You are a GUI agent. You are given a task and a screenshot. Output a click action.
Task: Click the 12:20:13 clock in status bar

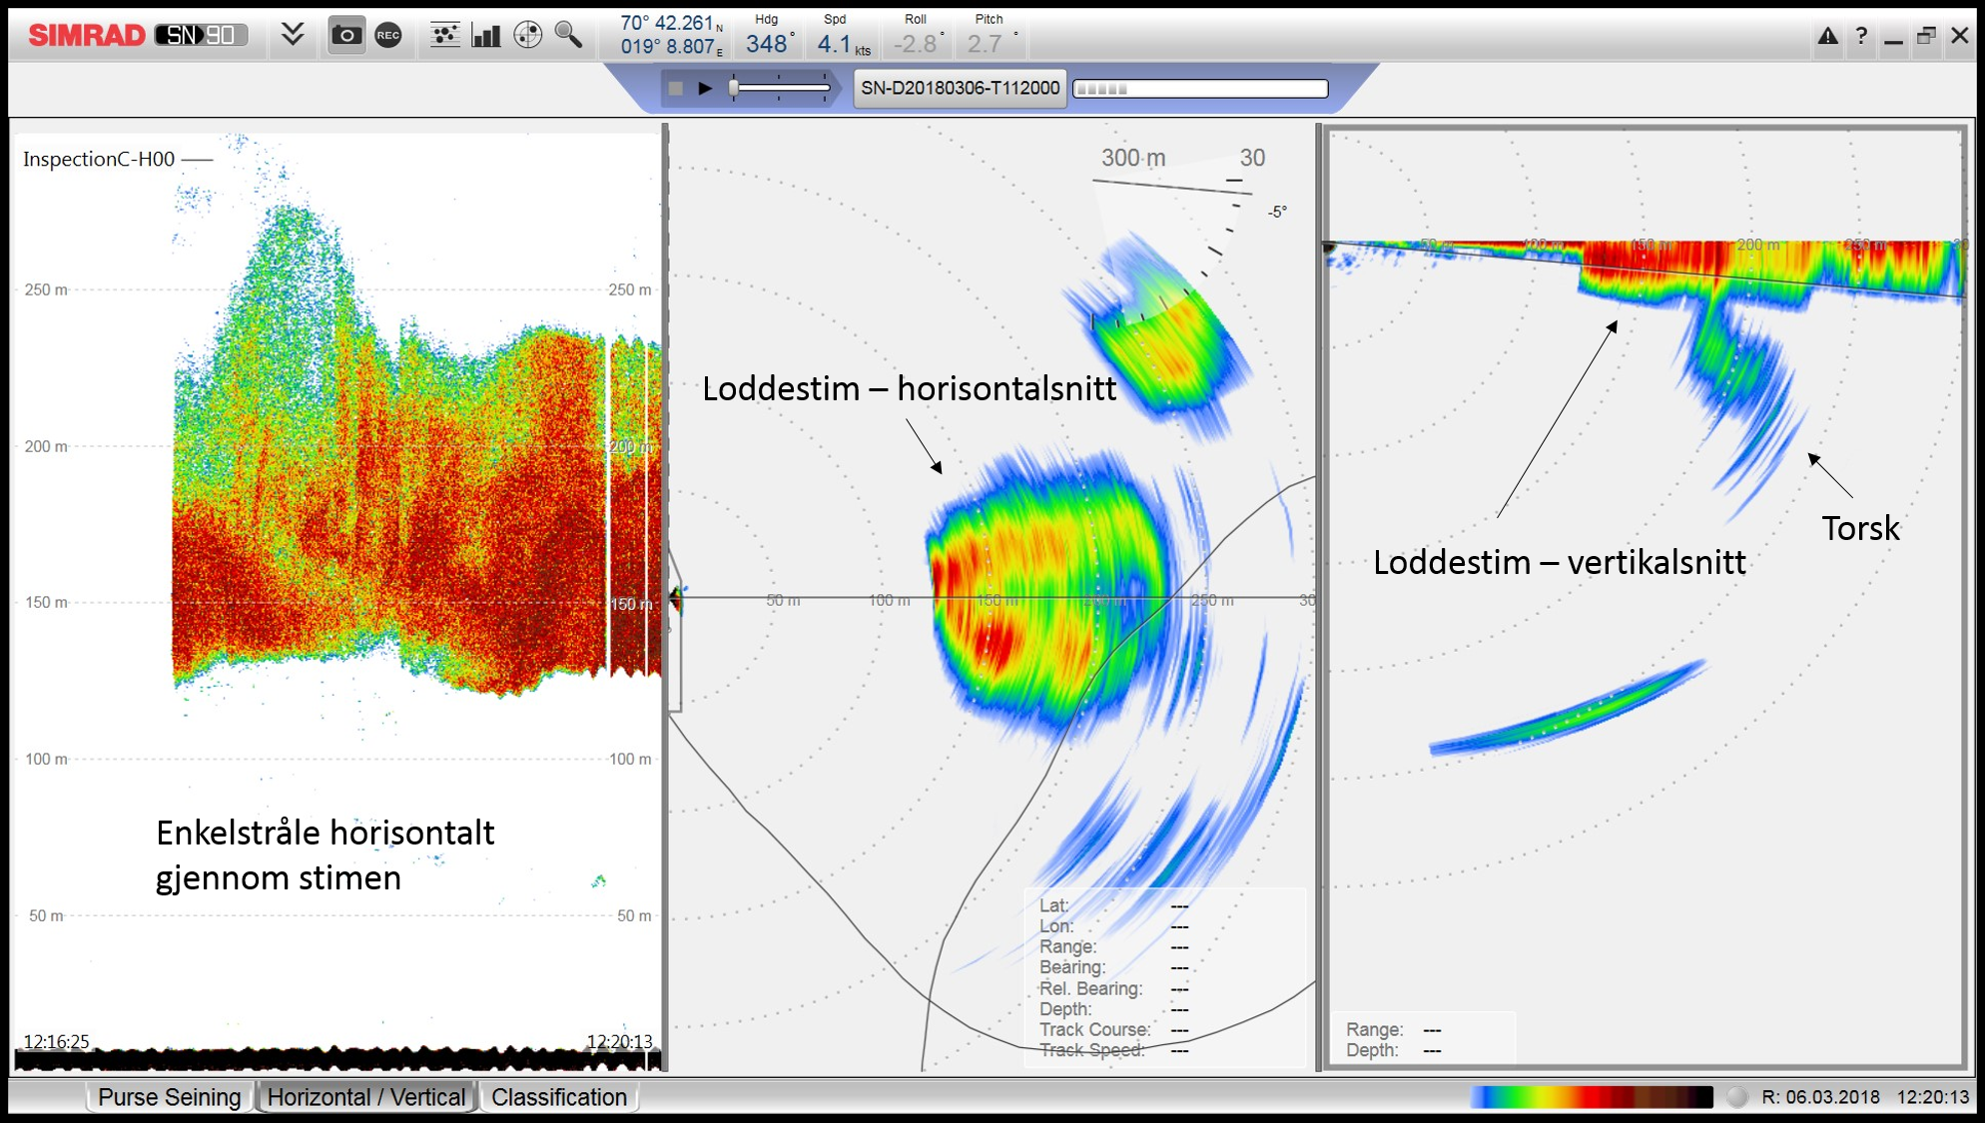click(1933, 1097)
